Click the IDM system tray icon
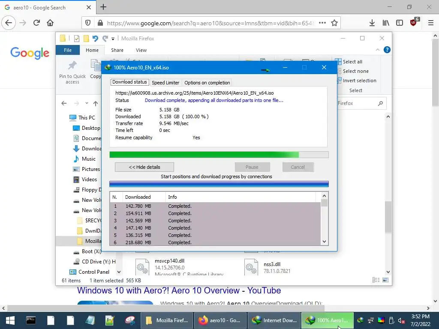The height and width of the screenshot is (329, 439). coord(360,320)
